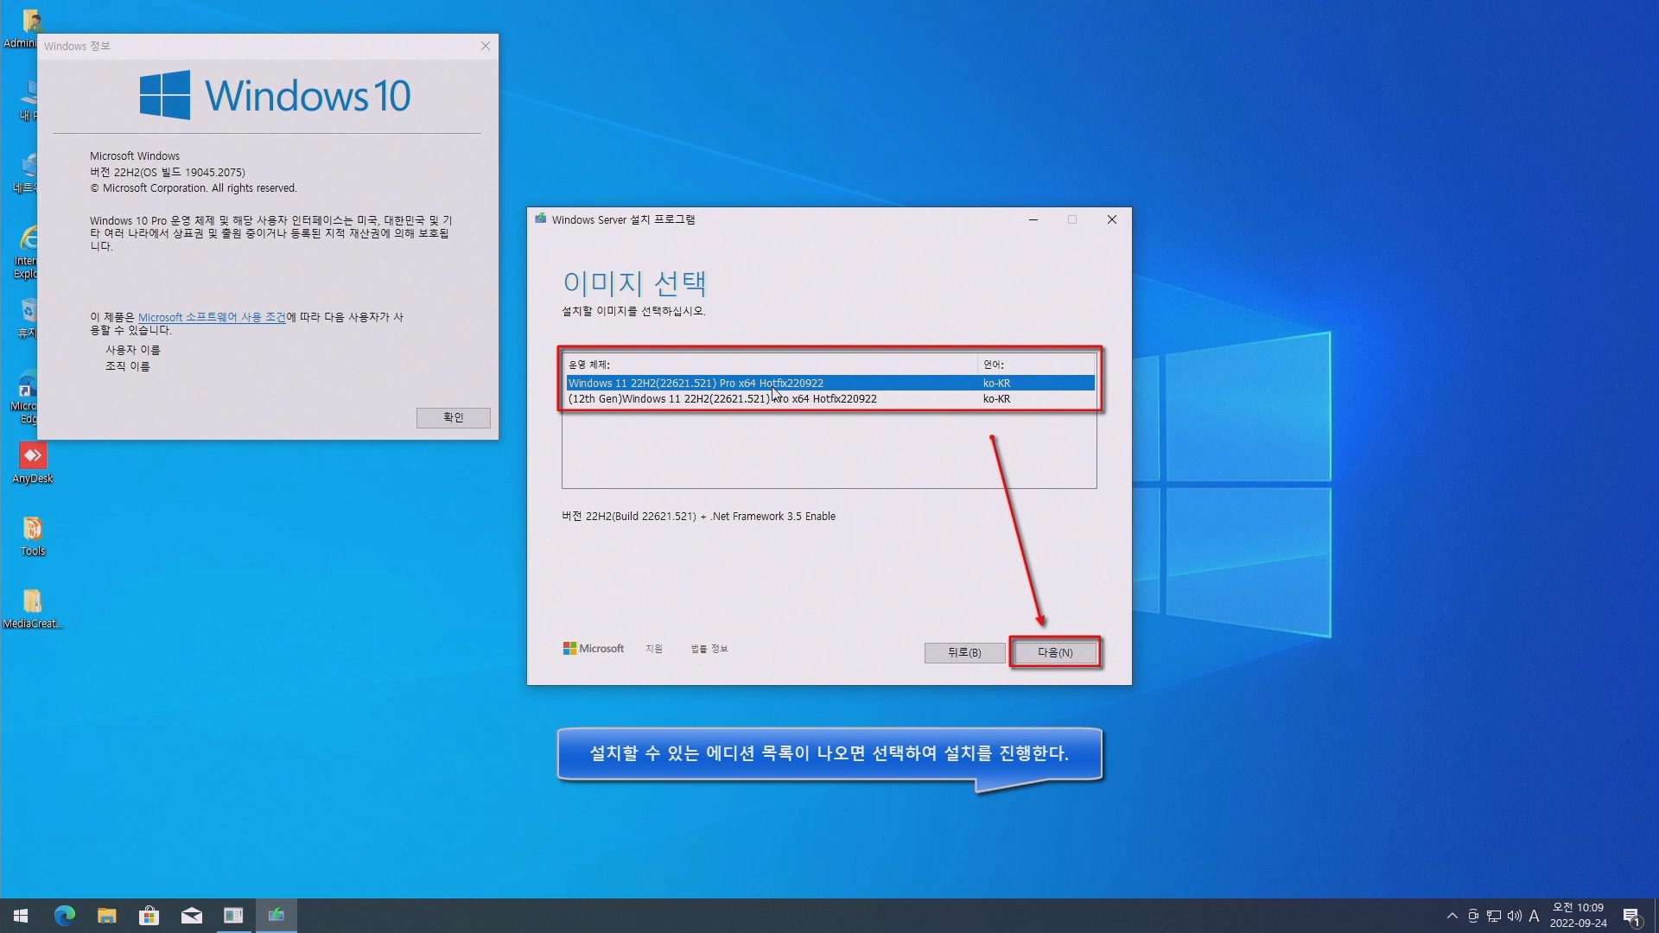This screenshot has width=1659, height=933.
Task: Click the setup window title bar icon
Action: (x=540, y=219)
